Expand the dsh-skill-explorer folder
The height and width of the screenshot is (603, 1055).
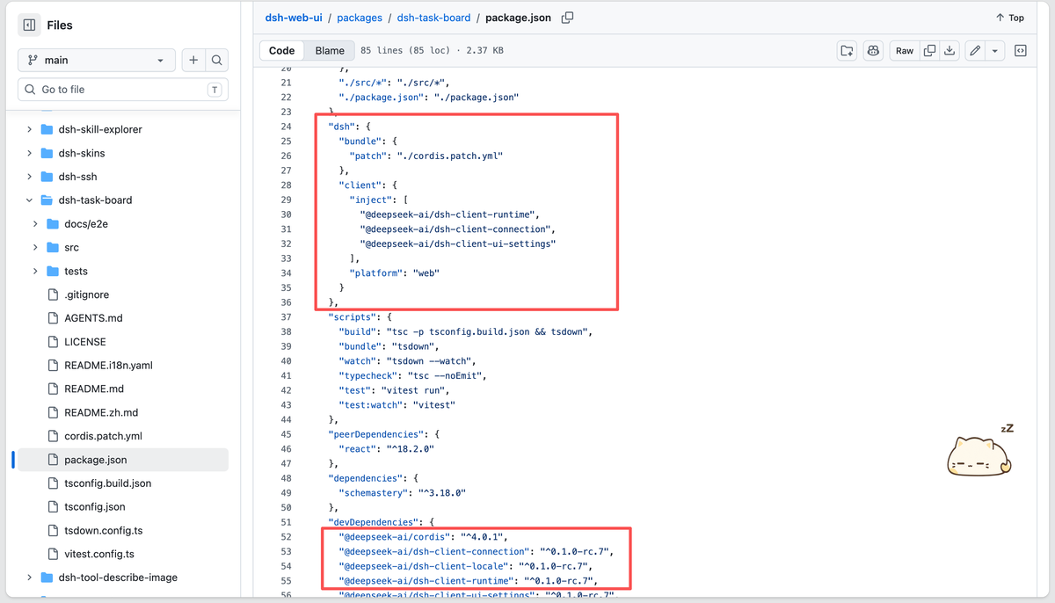pos(29,129)
